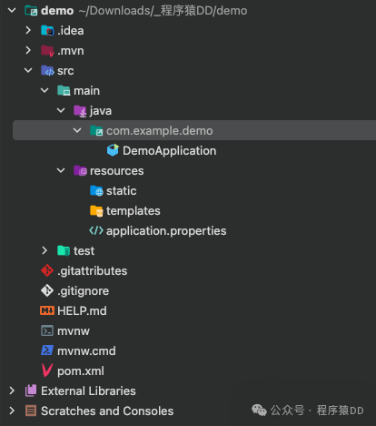Click the .gitattributes git icon
The image size is (376, 426).
click(47, 270)
